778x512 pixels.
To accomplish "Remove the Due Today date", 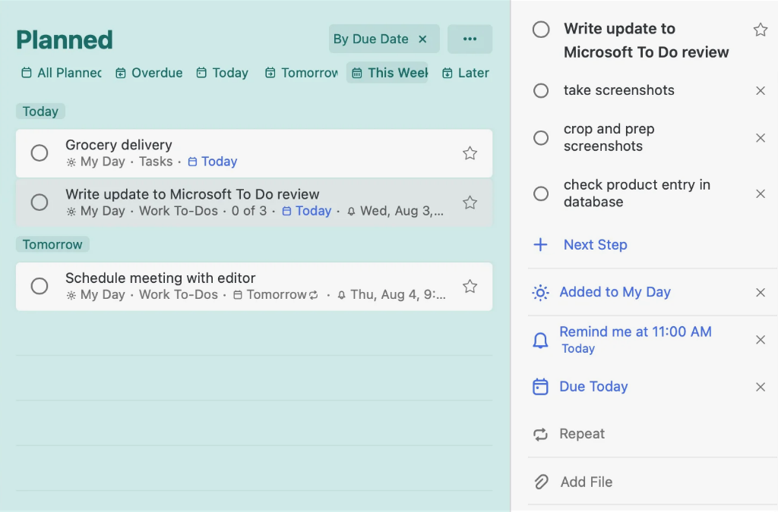I will tap(760, 387).
